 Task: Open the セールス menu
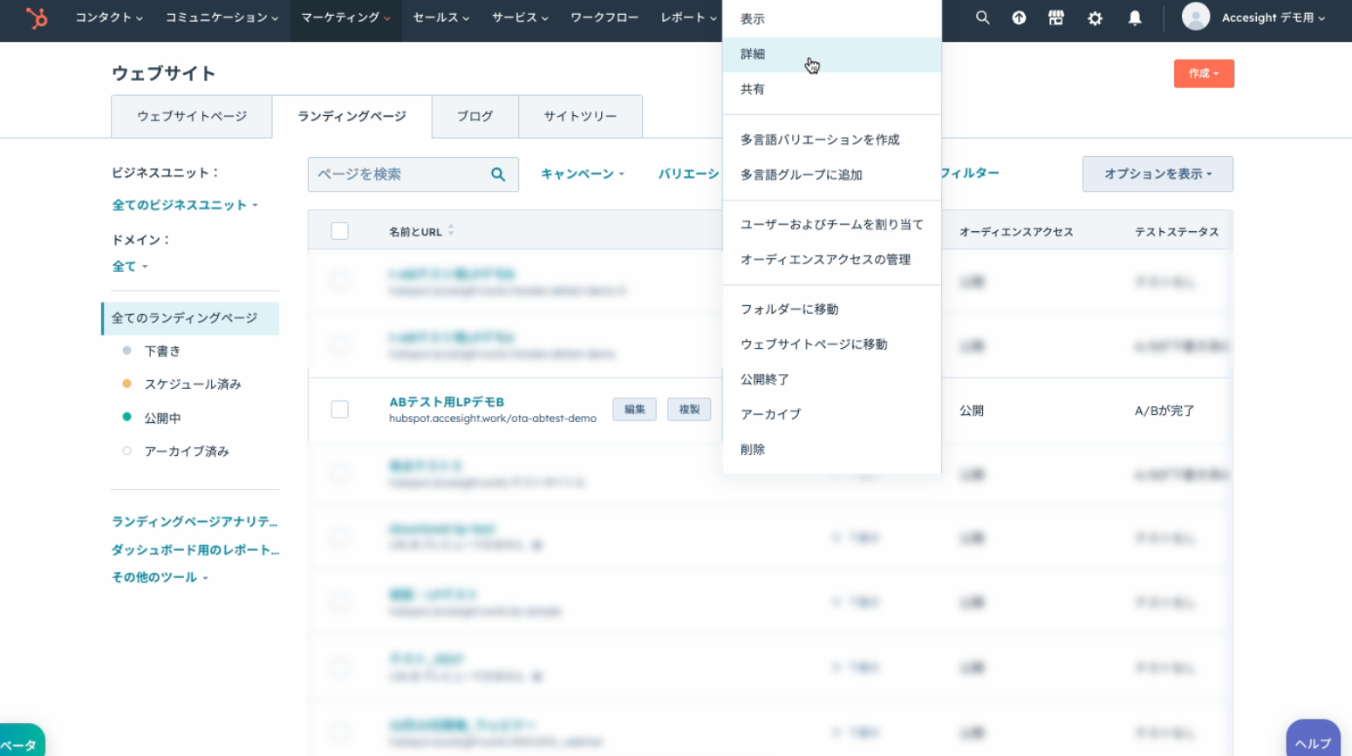coord(441,17)
